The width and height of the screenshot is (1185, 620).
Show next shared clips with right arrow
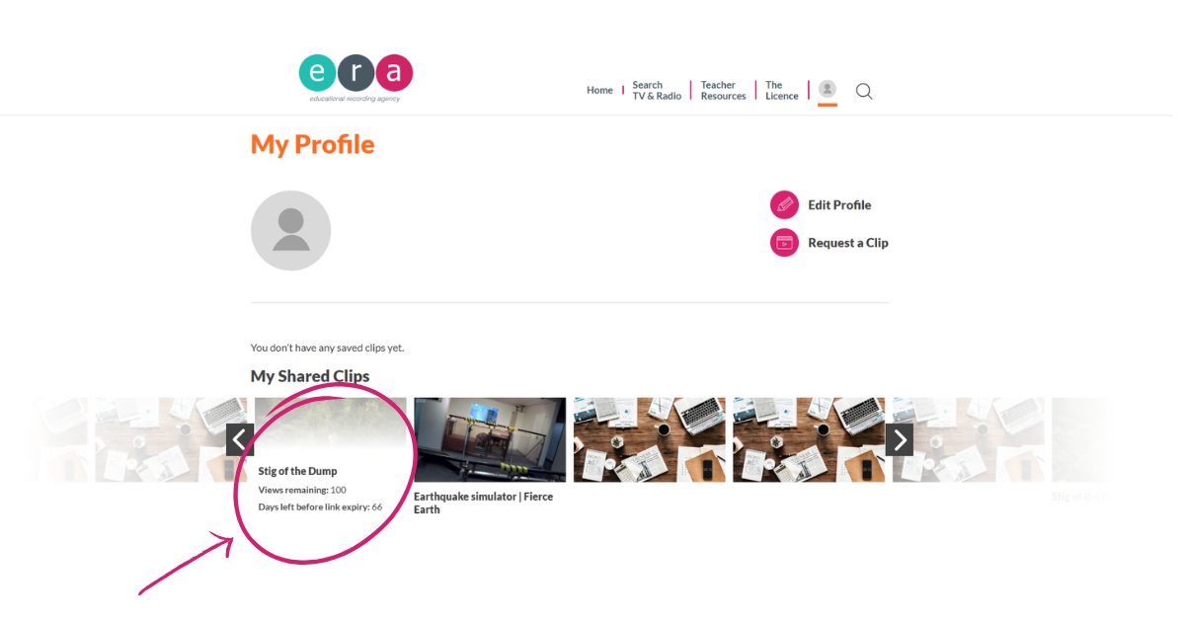pyautogui.click(x=899, y=439)
